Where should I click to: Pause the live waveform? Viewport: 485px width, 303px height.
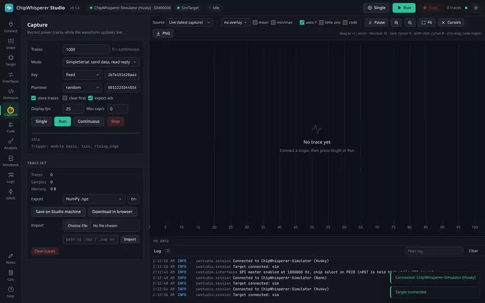point(376,23)
